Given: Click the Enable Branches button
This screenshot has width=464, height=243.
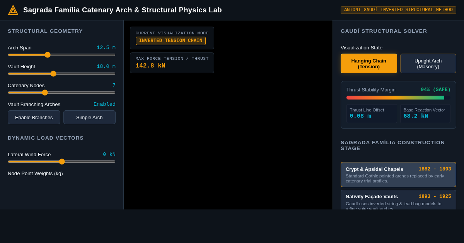Looking at the screenshot, I should pos(34,117).
